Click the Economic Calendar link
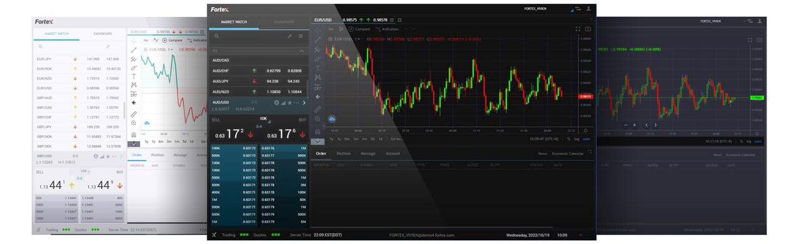 pyautogui.click(x=567, y=153)
